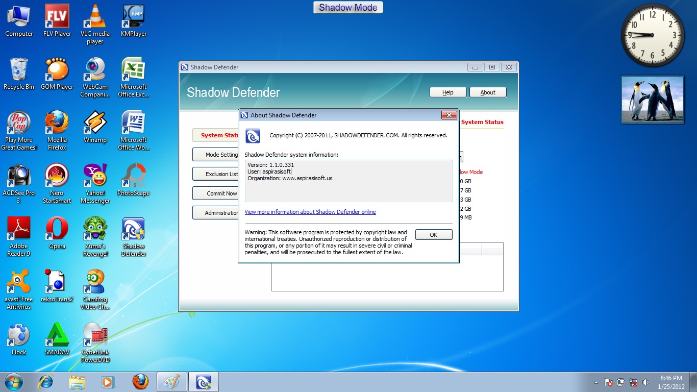The height and width of the screenshot is (392, 697).
Task: Open Adobe Reader 9 shortcut
Action: click(19, 237)
